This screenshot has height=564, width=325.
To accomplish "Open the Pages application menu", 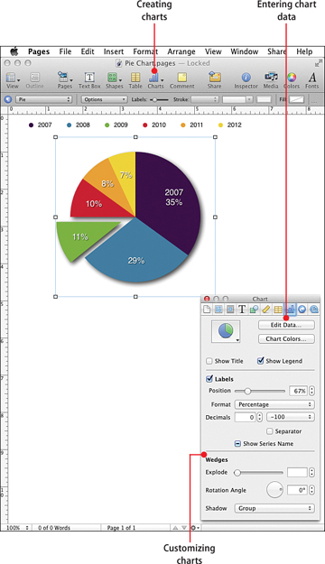I will pos(39,51).
